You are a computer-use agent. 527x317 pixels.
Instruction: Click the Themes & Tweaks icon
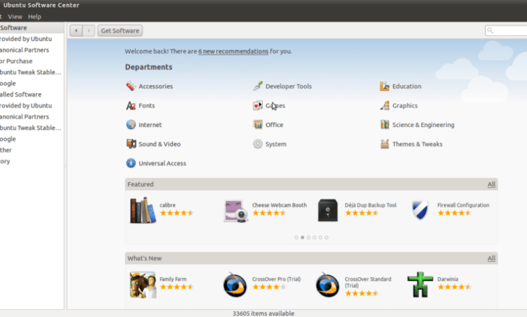point(384,144)
